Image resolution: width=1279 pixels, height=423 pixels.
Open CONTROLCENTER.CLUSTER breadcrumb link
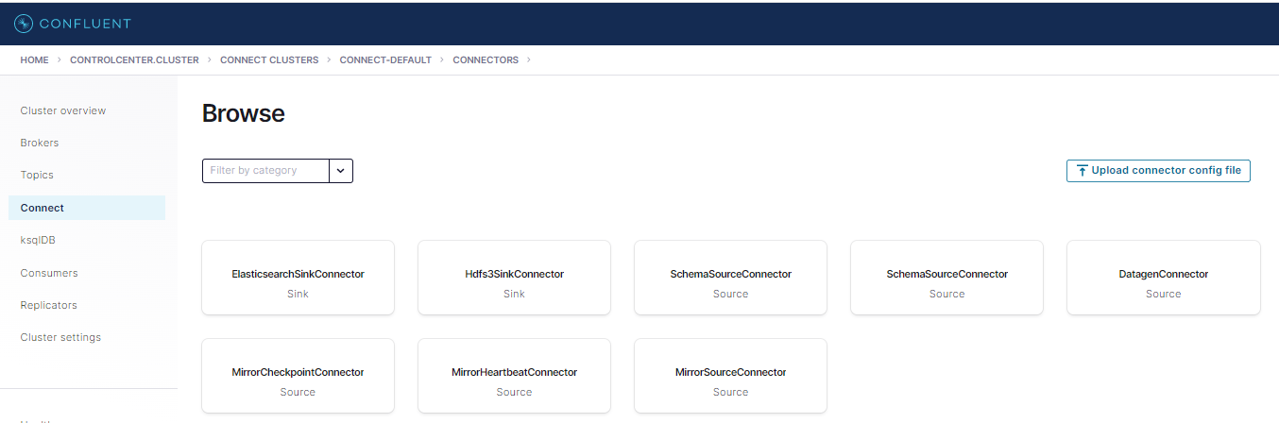point(134,59)
